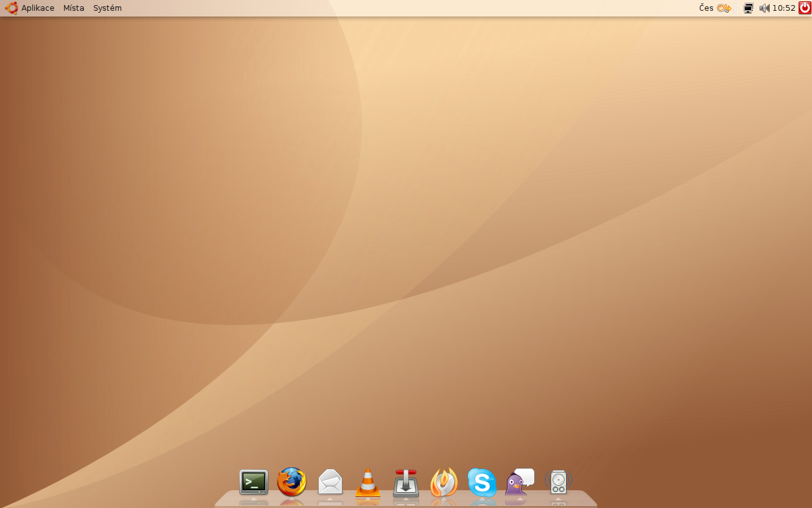
Task: Open Skype from the dock
Action: (482, 483)
